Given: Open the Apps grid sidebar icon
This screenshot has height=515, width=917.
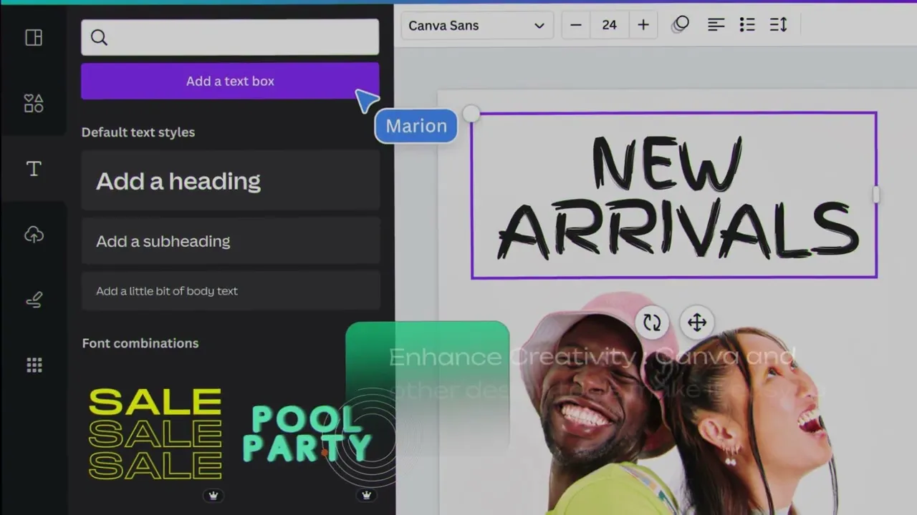Looking at the screenshot, I should point(34,366).
